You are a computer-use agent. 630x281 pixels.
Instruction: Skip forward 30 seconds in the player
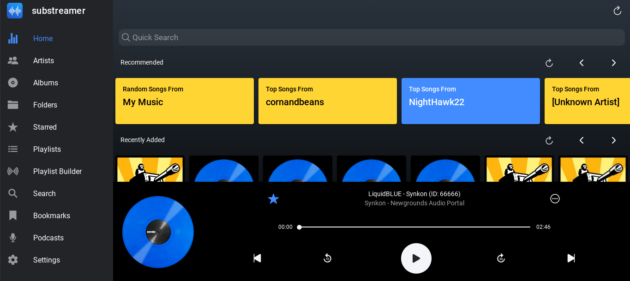(x=501, y=258)
